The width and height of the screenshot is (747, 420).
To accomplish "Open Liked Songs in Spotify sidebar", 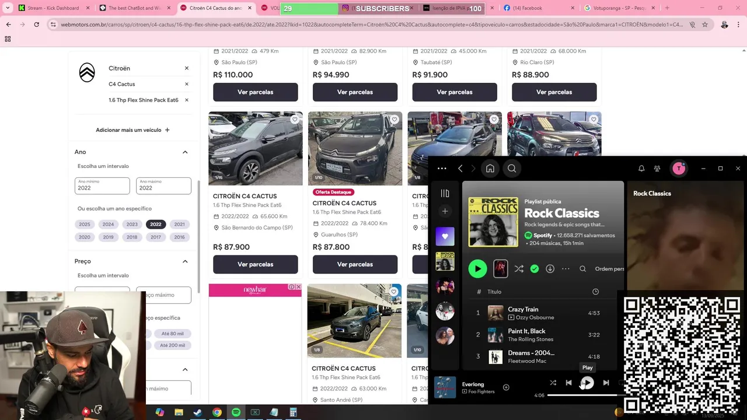I will click(x=445, y=236).
